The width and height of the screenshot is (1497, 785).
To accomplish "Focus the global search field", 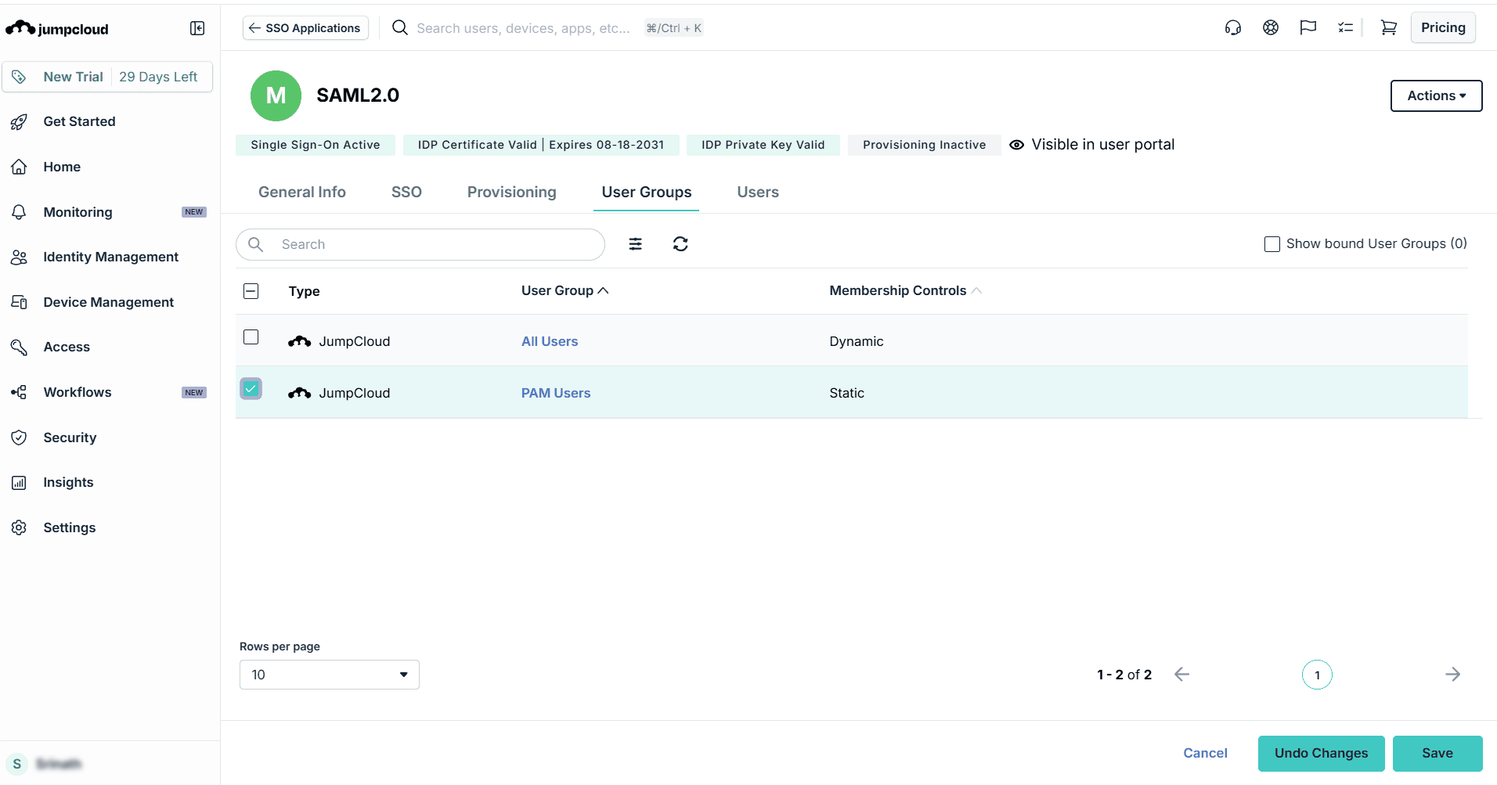I will 523,28.
